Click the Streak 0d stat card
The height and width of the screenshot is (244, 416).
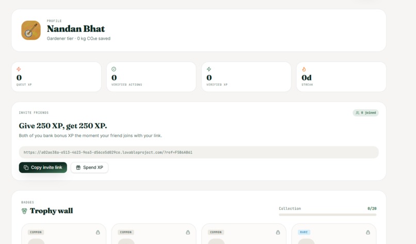(x=341, y=77)
